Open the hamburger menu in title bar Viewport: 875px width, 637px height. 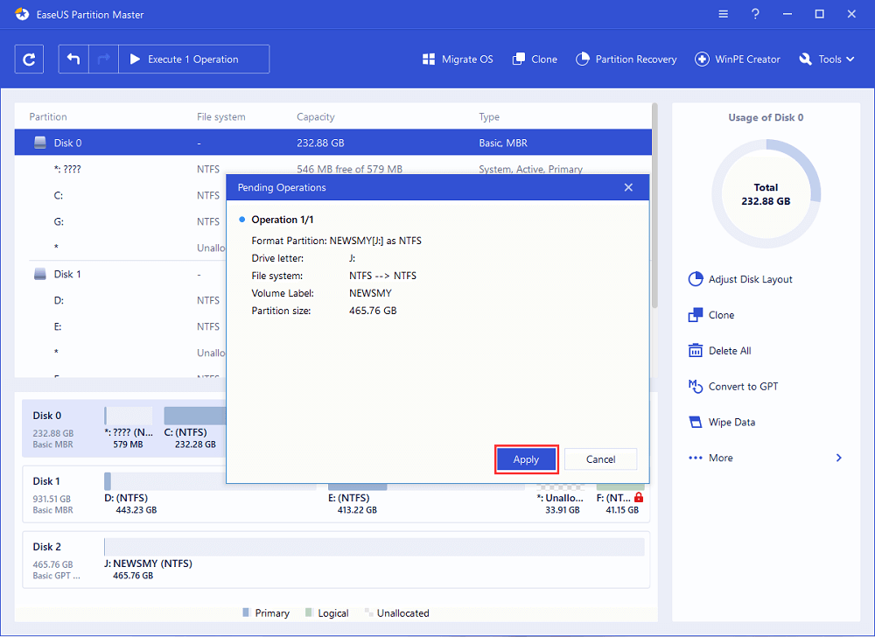coord(723,14)
